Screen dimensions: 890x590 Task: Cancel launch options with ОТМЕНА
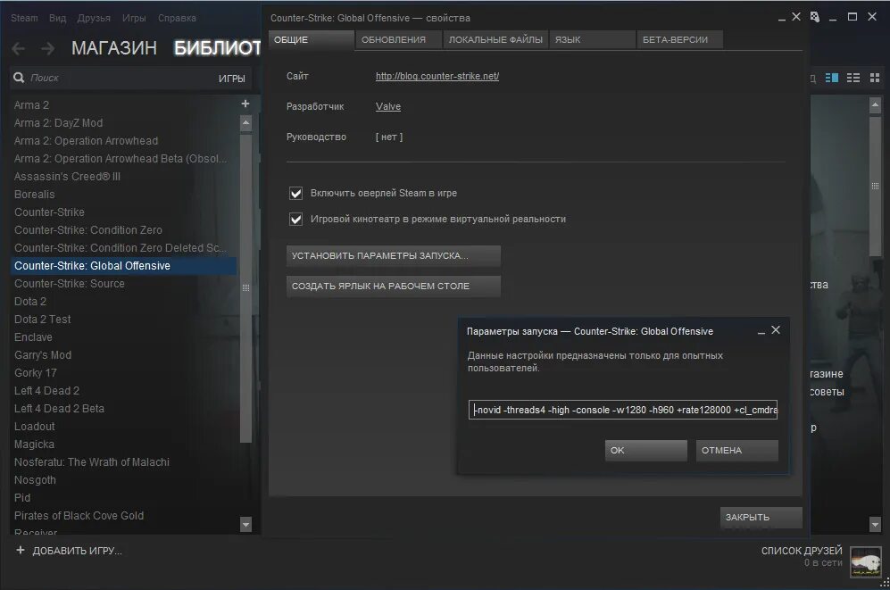(736, 451)
